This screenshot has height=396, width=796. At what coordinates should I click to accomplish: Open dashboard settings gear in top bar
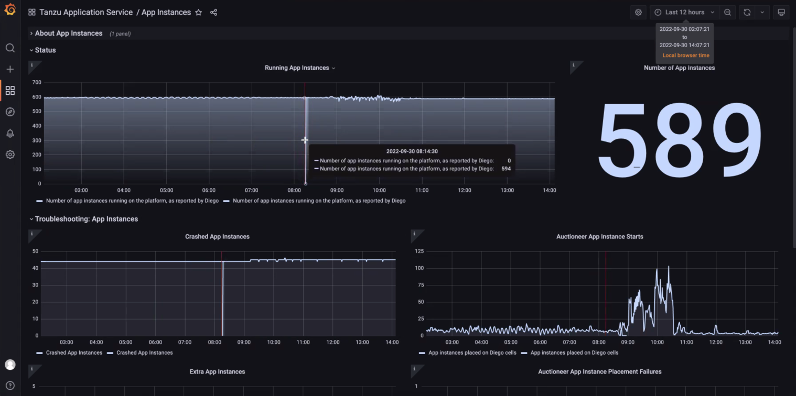pos(638,13)
